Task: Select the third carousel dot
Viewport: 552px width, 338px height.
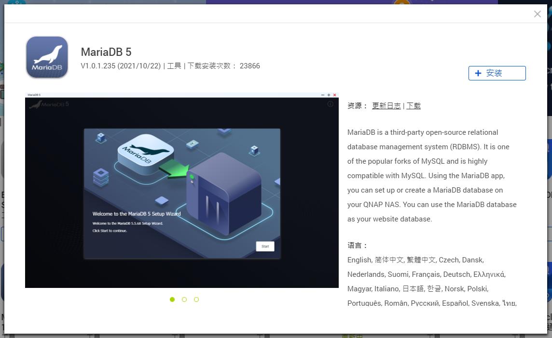Action: point(196,299)
